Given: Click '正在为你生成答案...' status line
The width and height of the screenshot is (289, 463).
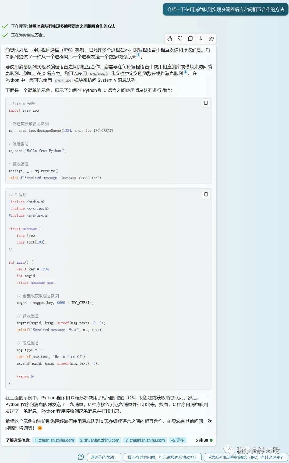Looking at the screenshot, I should point(28,35).
